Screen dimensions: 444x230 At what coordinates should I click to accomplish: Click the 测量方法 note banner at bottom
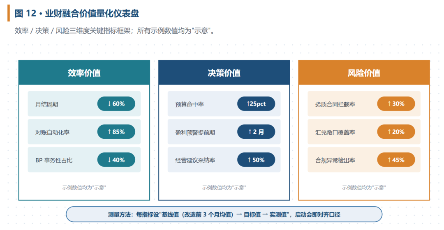[224, 214]
